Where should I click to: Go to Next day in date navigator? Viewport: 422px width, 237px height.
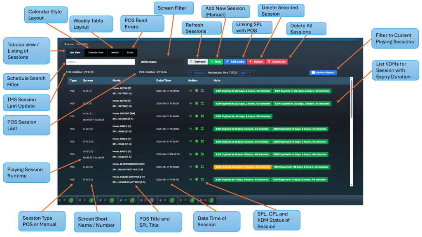[x=246, y=73]
